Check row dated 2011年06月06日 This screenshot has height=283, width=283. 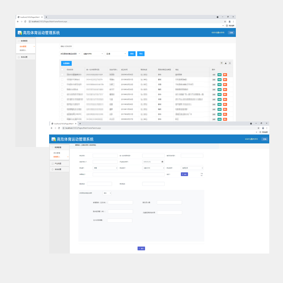click(x=62, y=104)
